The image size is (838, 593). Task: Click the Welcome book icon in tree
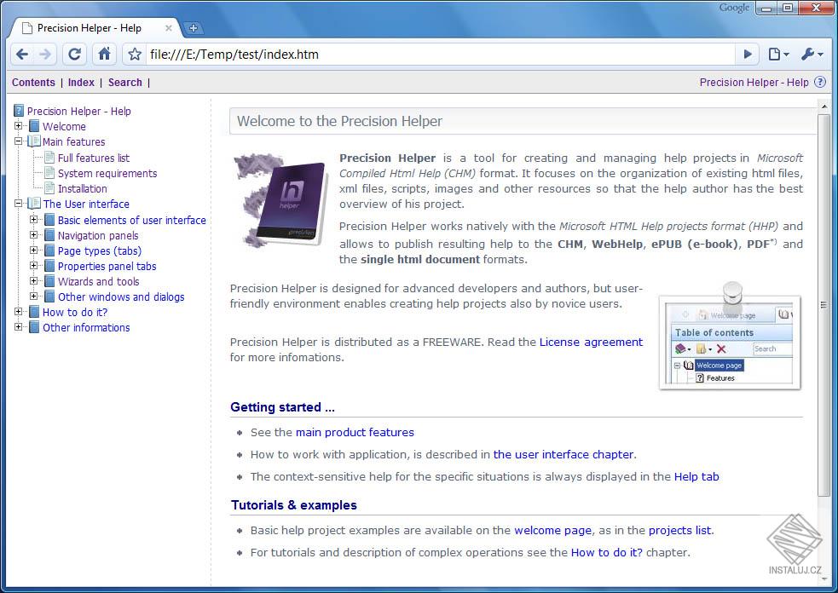click(x=34, y=126)
